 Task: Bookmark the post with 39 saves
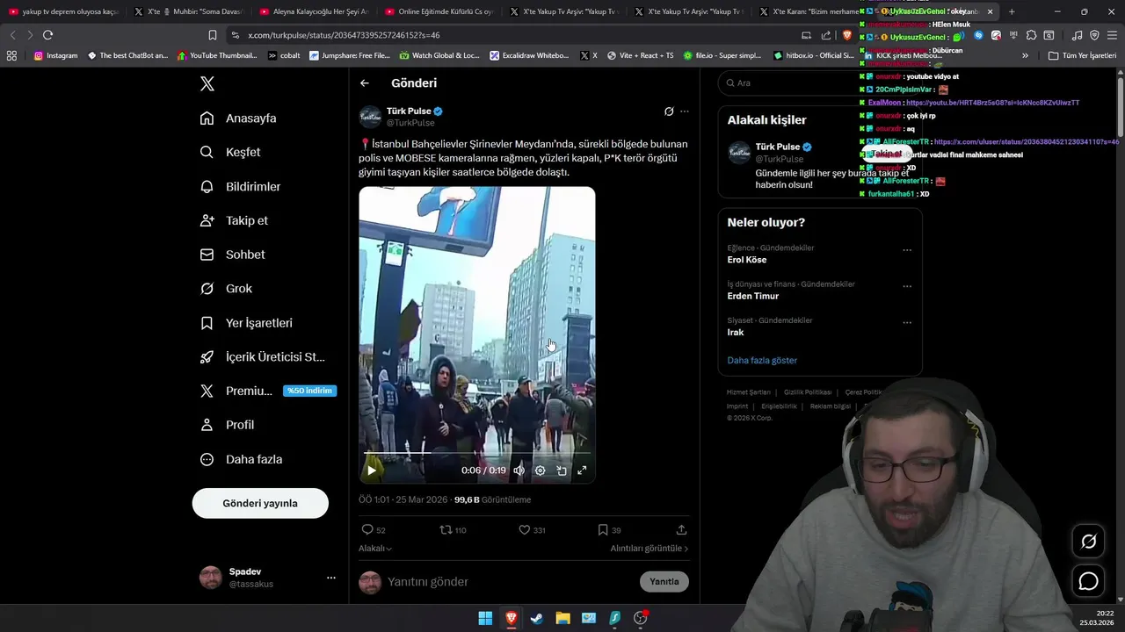(x=609, y=530)
